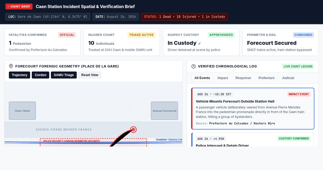The width and height of the screenshot is (323, 170).
Task: Click the APPREHENDED badge
Action: (x=221, y=35)
